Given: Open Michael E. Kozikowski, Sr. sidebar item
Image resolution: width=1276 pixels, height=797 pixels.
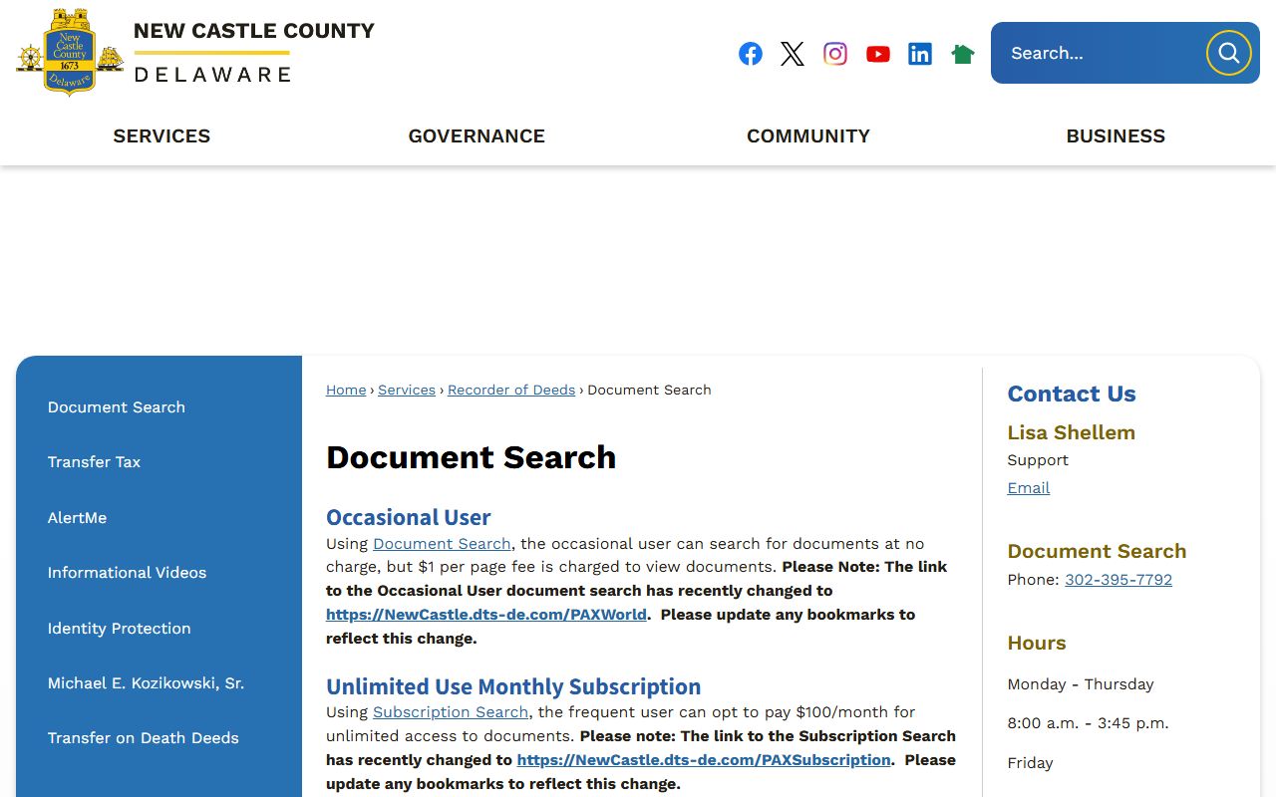Looking at the screenshot, I should (x=146, y=683).
